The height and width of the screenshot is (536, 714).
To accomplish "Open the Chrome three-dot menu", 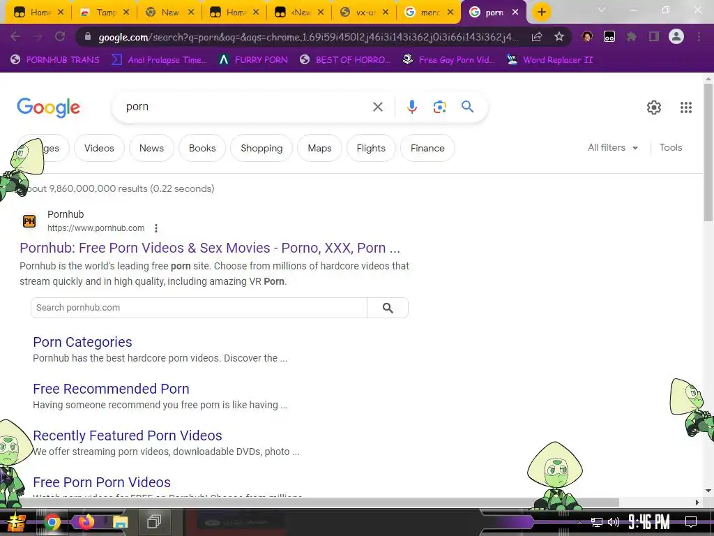I will coord(699,37).
